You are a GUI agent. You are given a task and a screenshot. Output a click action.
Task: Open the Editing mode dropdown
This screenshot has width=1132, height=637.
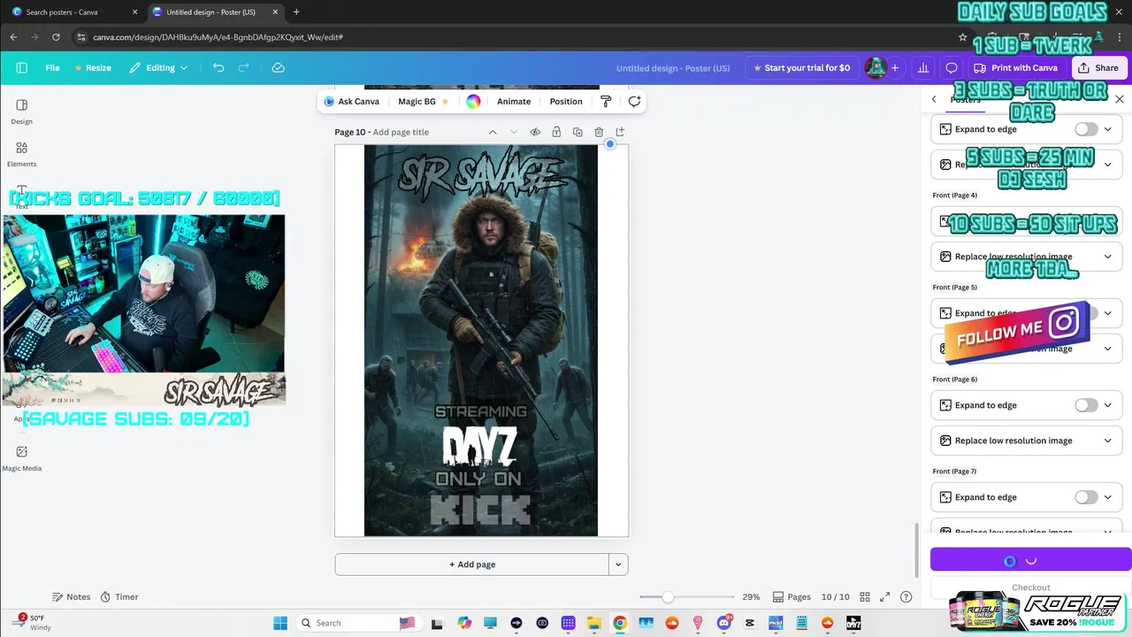tap(159, 67)
